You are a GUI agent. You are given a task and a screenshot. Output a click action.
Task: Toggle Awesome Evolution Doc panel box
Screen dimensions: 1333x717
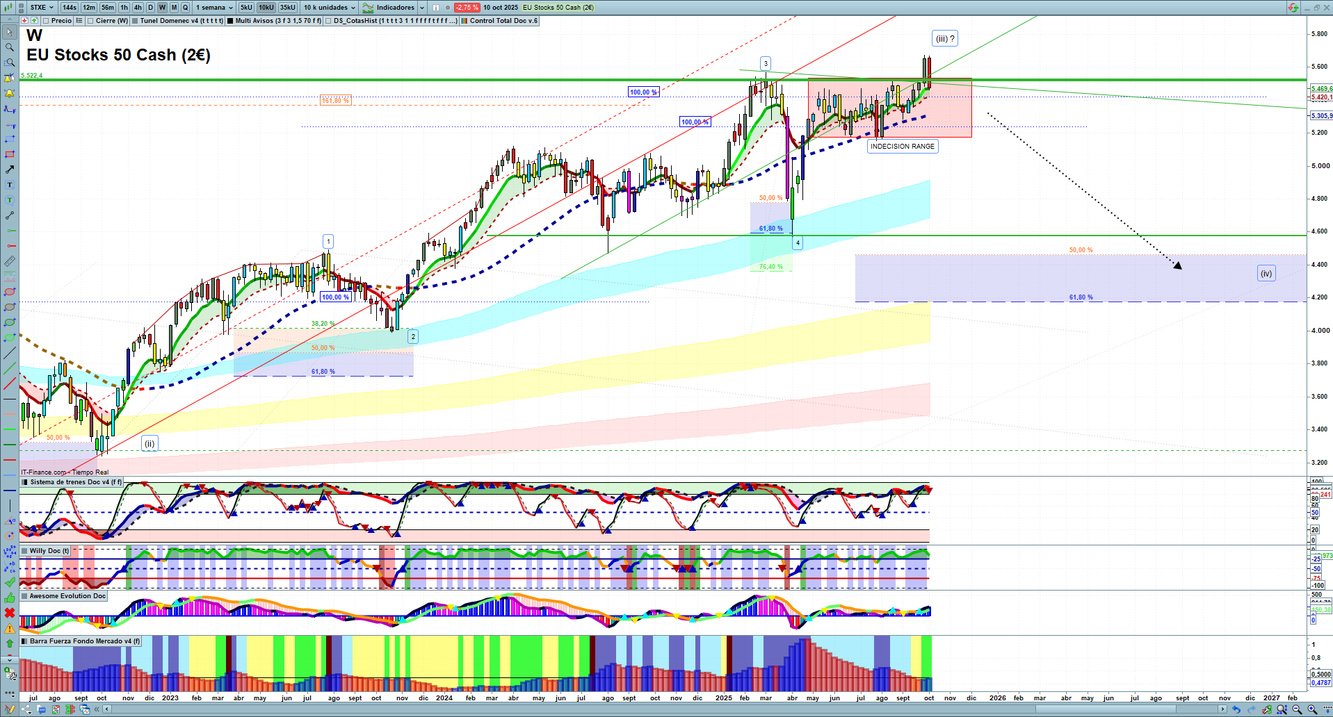tap(25, 596)
